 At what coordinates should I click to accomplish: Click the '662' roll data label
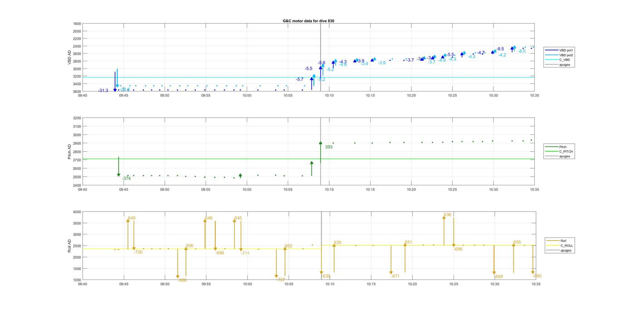tap(288, 246)
